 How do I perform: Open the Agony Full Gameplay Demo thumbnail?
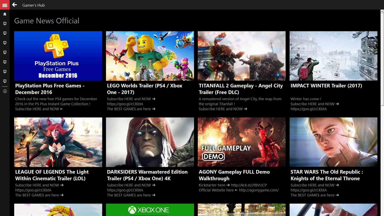pyautogui.click(x=242, y=142)
